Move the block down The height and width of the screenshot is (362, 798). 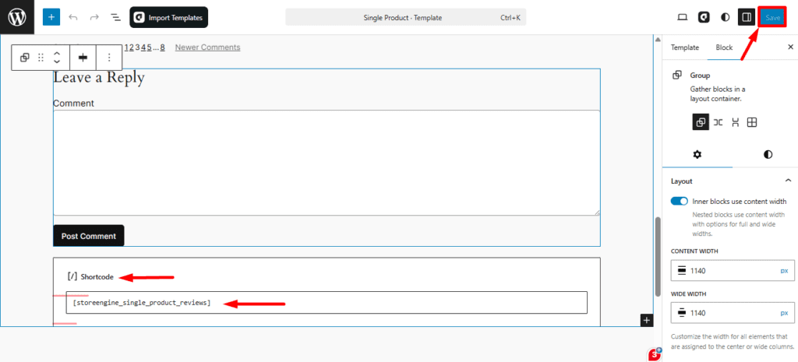point(57,62)
